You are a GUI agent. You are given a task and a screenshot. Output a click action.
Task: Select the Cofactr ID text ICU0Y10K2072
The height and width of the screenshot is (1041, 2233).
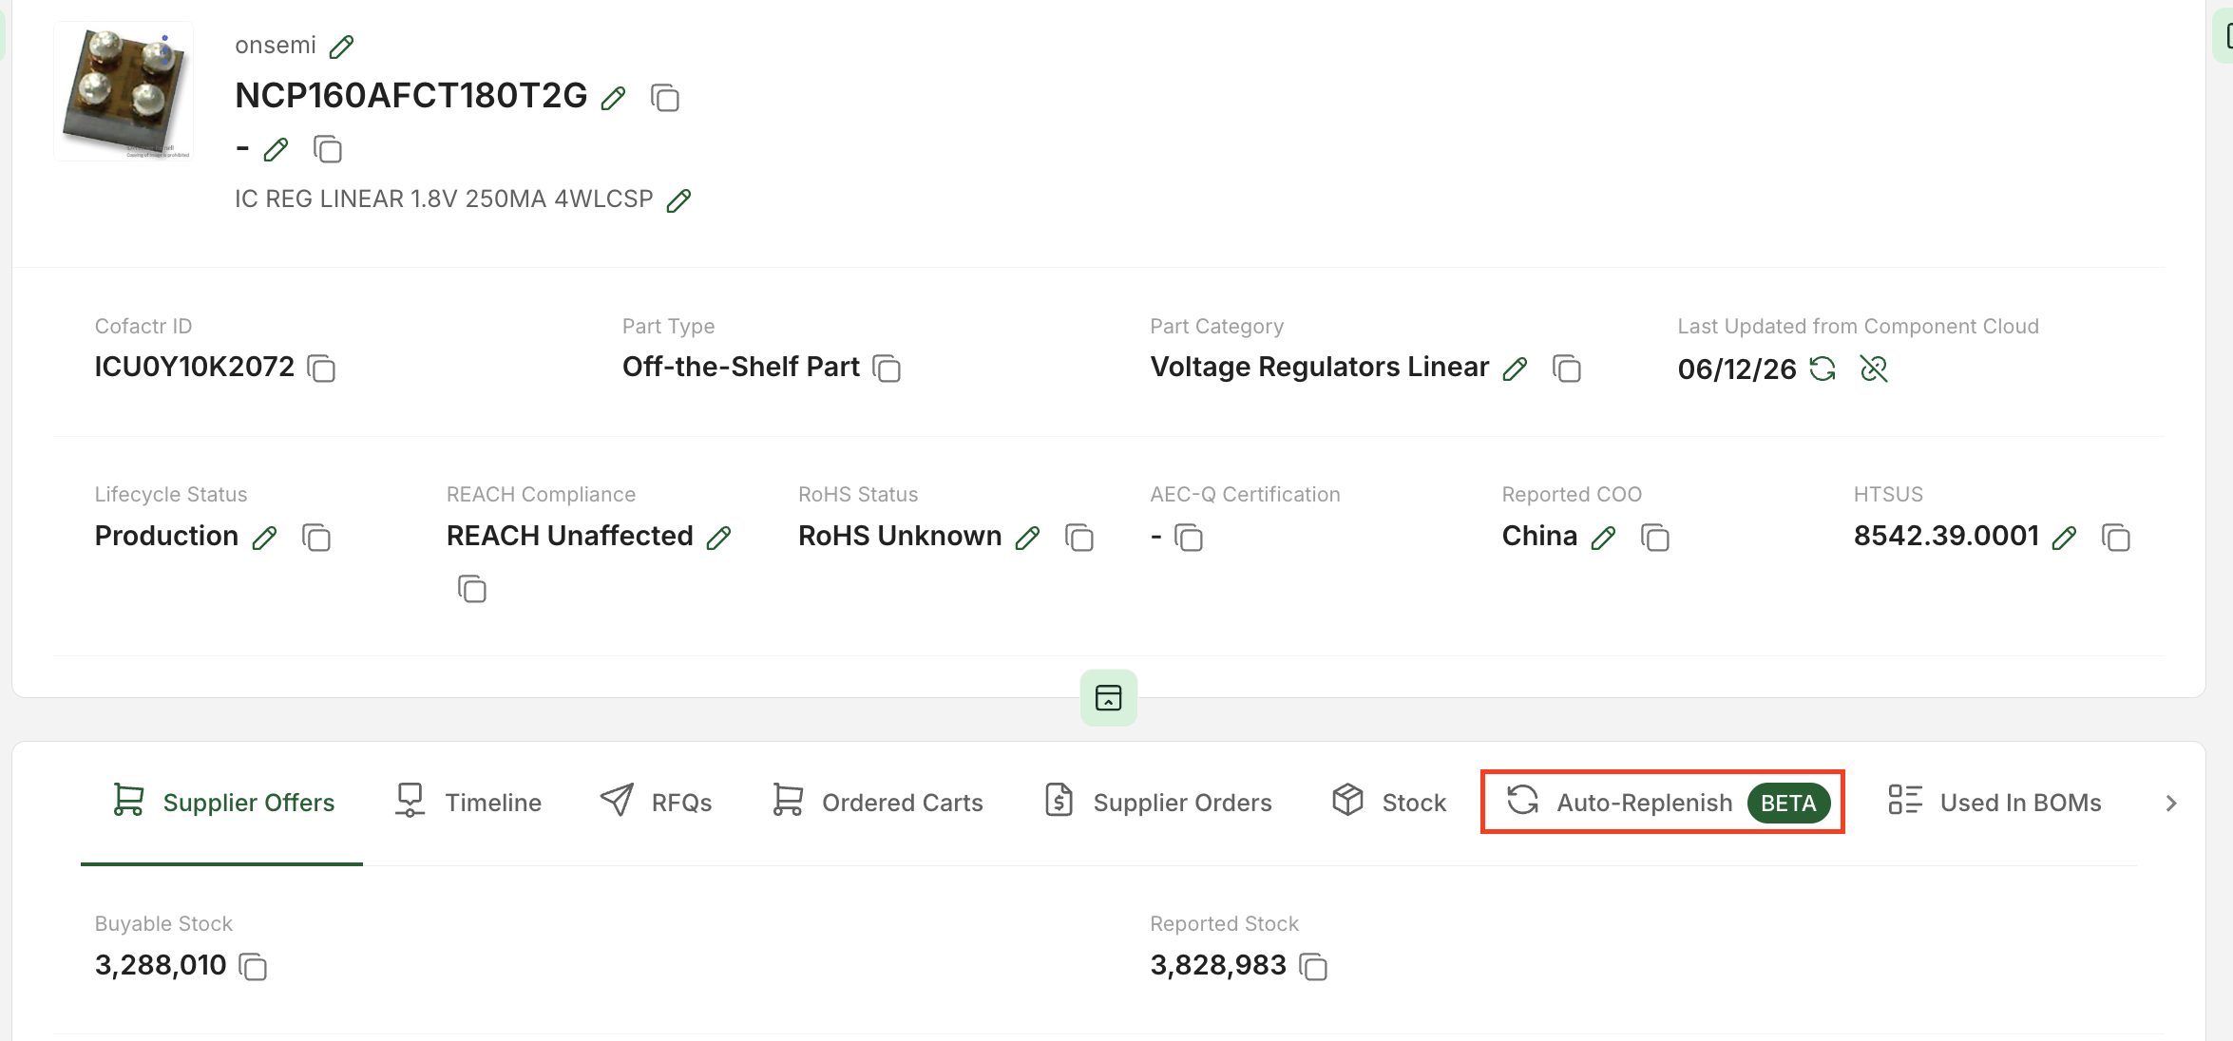click(x=195, y=367)
